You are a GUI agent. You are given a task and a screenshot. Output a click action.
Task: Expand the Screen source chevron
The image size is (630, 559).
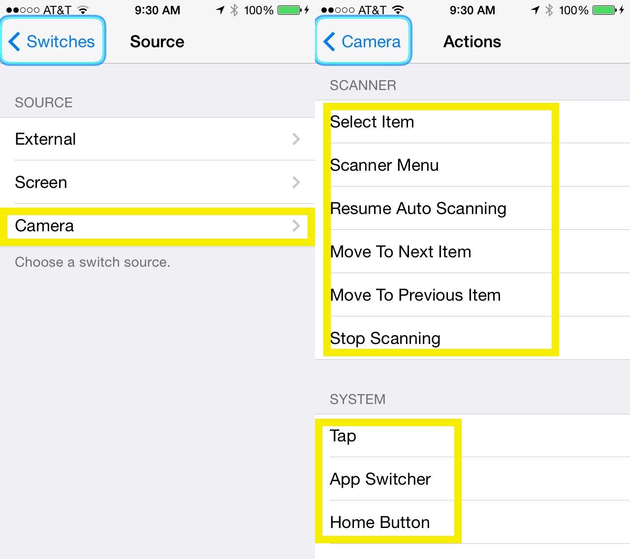296,183
